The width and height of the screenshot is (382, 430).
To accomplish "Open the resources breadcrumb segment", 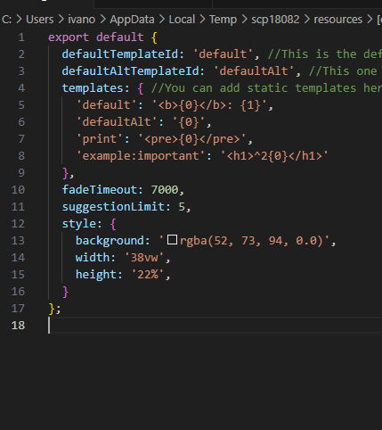I will point(338,20).
